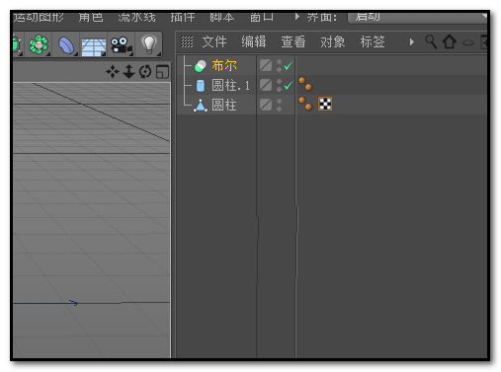The width and height of the screenshot is (501, 372).
Task: Select the 布尔 object name
Action: point(224,66)
